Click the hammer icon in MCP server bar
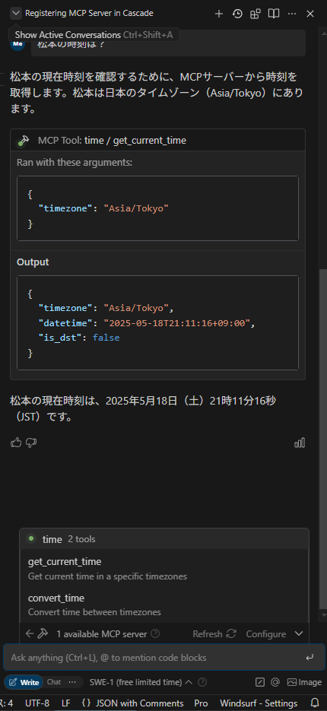327x711 pixels. tap(43, 633)
